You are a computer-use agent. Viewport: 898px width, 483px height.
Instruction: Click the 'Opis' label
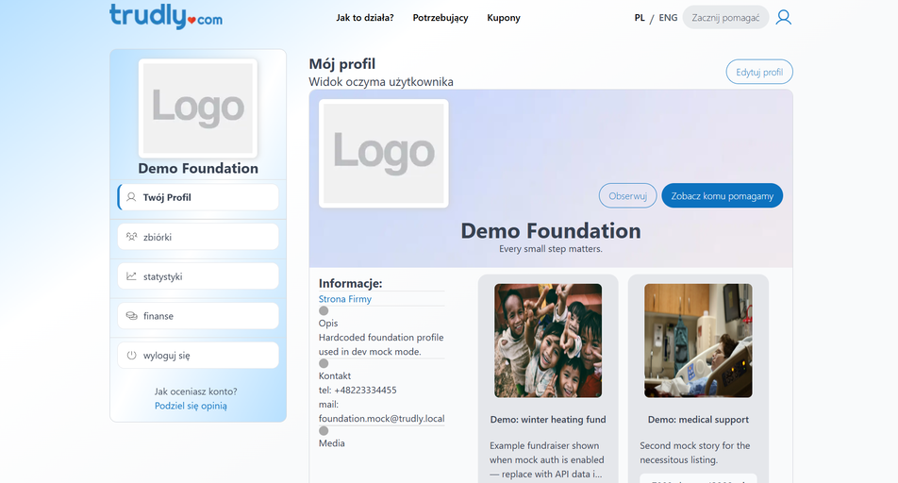tap(328, 324)
